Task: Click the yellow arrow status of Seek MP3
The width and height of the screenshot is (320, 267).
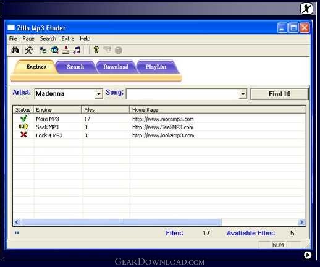Action: pos(23,126)
